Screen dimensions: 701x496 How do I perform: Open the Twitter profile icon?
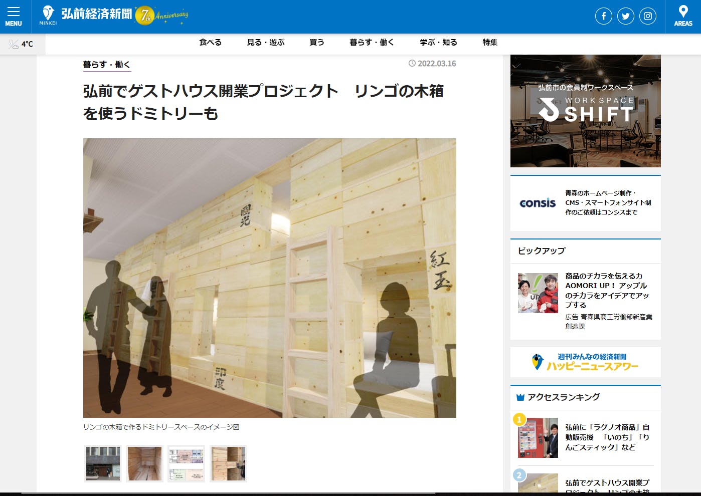(625, 17)
